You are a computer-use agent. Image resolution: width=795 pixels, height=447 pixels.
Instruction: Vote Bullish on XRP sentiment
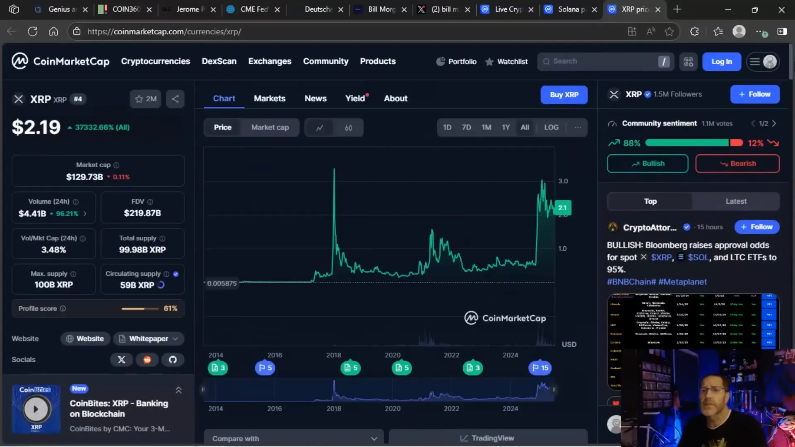(648, 164)
